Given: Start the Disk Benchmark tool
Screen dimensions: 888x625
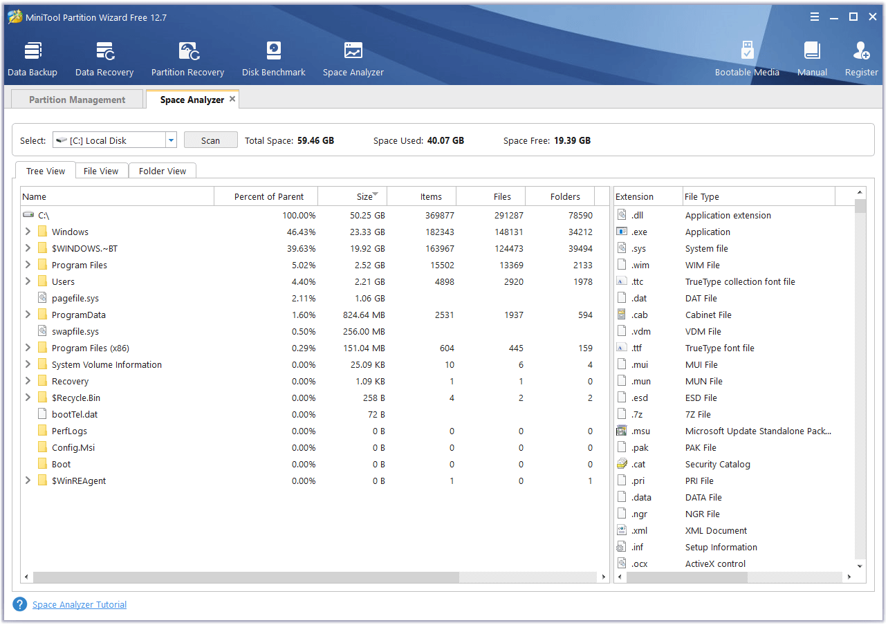Looking at the screenshot, I should point(273,59).
